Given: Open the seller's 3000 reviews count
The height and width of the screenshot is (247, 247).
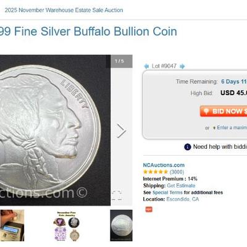Looking at the screenshot, I should [177, 172].
